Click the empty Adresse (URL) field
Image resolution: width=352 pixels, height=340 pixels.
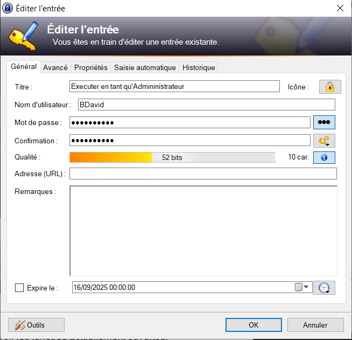(203, 174)
